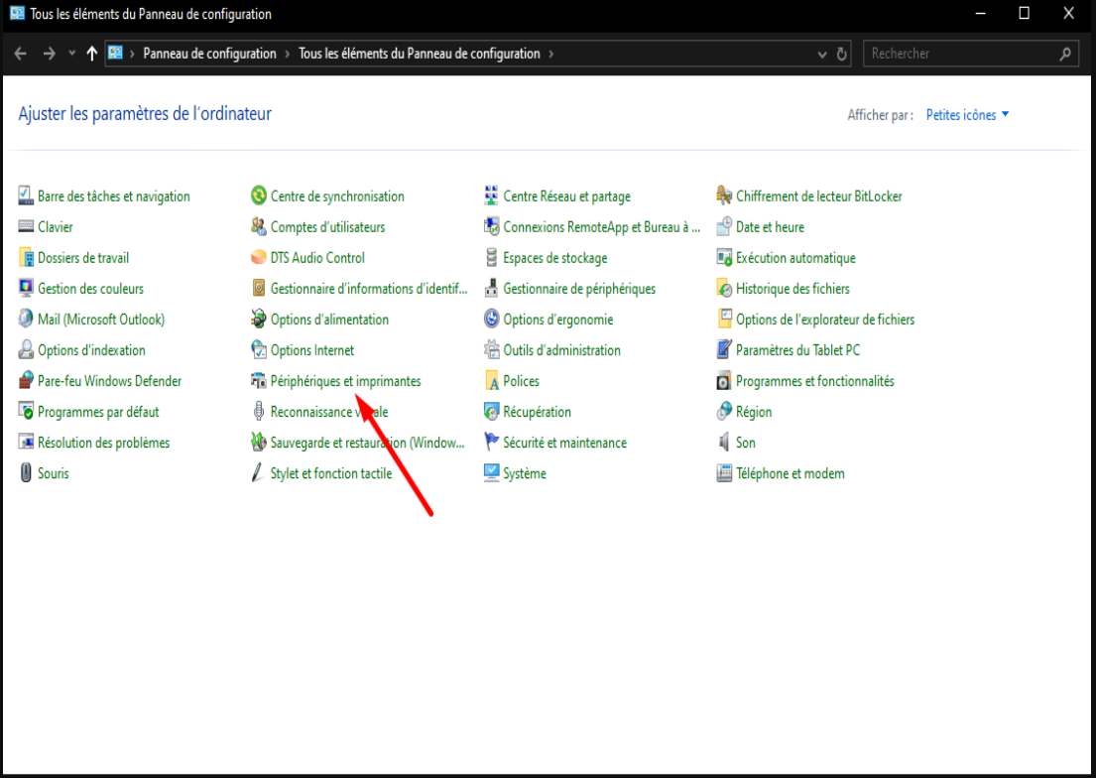The width and height of the screenshot is (1096, 778).
Task: Open Outils d'administration link
Action: 562,350
